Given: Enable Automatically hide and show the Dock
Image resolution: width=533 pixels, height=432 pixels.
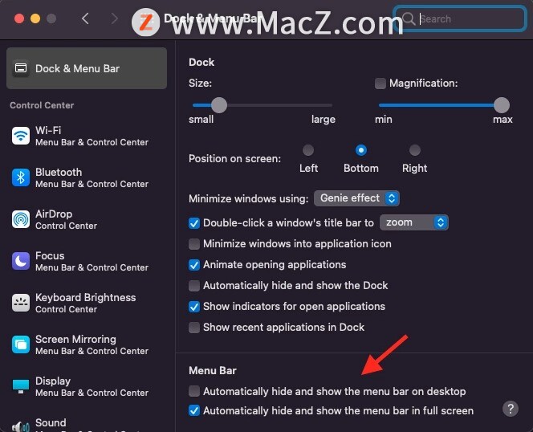Looking at the screenshot, I should tap(194, 286).
